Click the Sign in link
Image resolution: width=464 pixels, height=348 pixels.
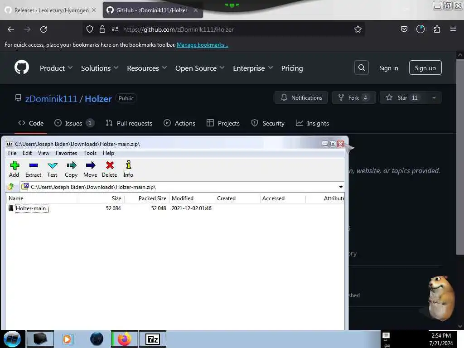coord(388,68)
